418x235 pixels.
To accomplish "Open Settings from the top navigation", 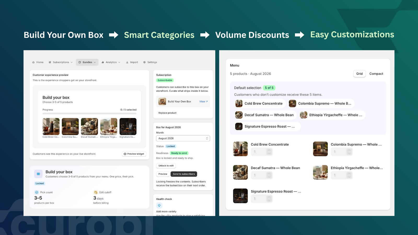I will (x=150, y=62).
